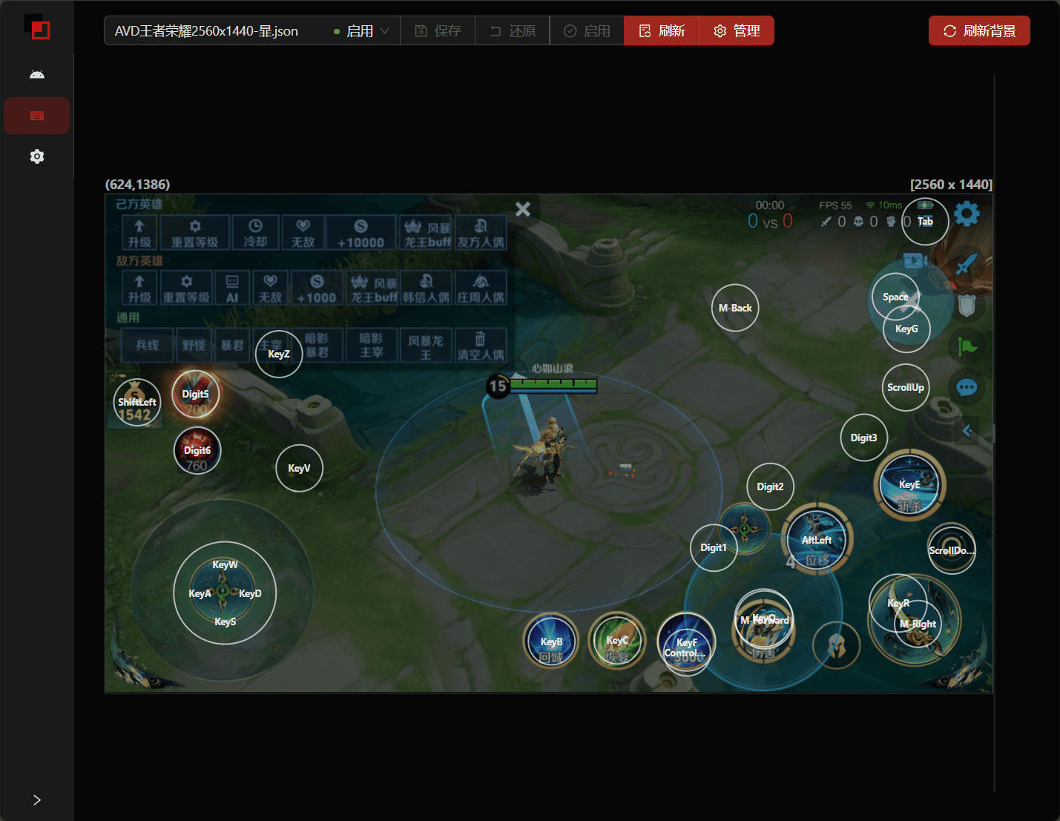Expand the sidebar with the bottom chevron
Screen dimensions: 1060x821
37,799
